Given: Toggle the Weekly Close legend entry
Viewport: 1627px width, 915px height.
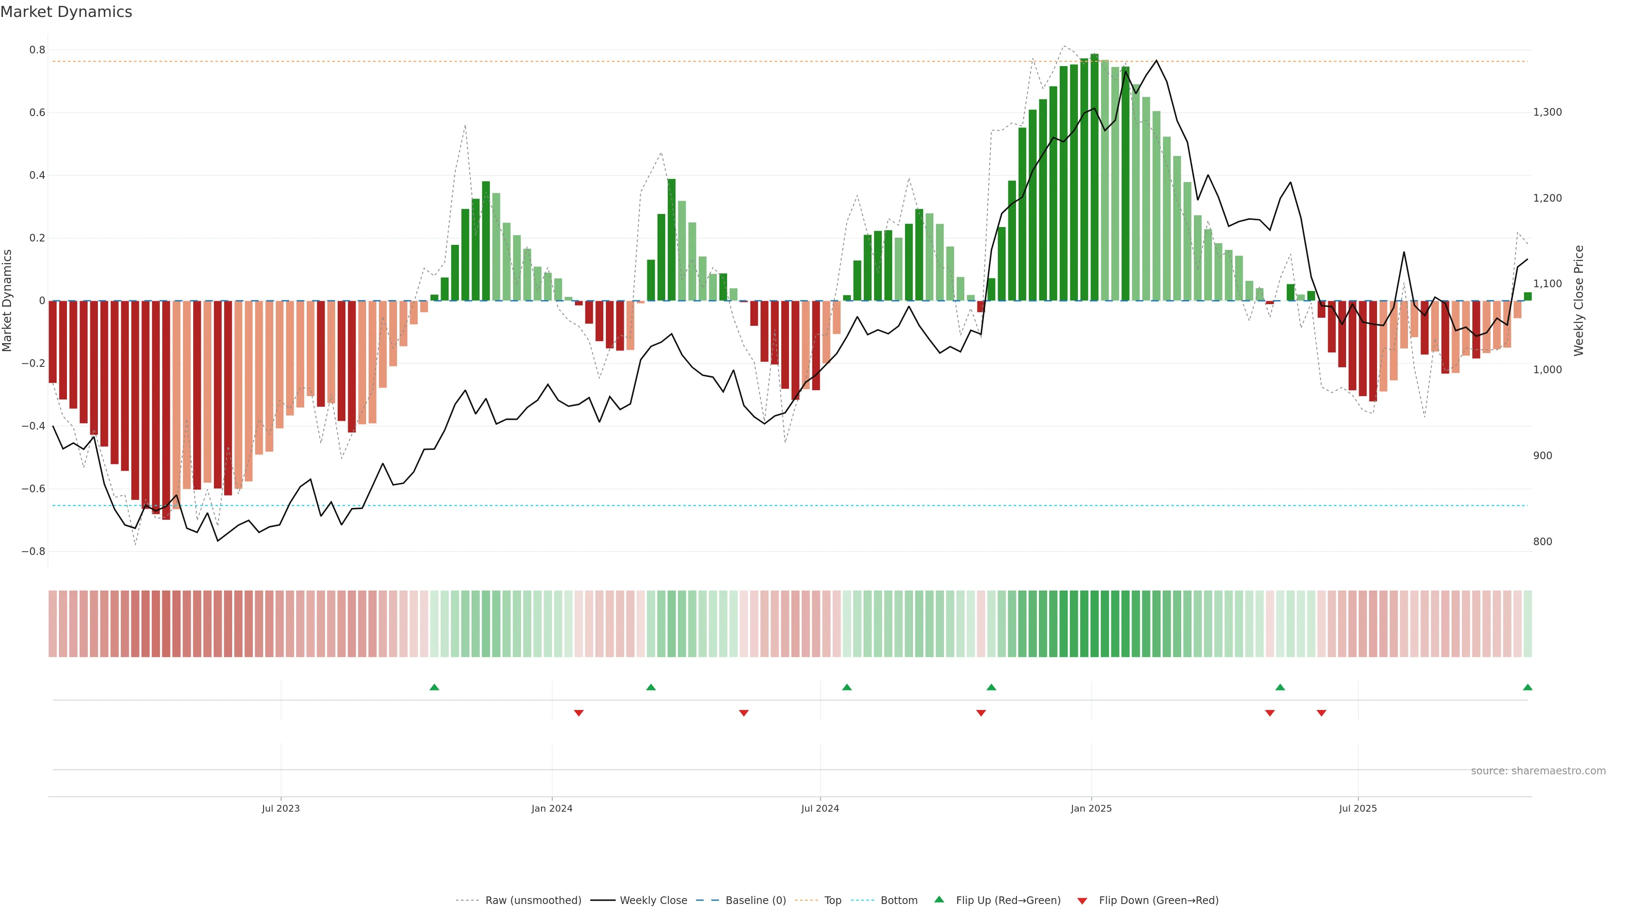Looking at the screenshot, I should click(x=653, y=901).
